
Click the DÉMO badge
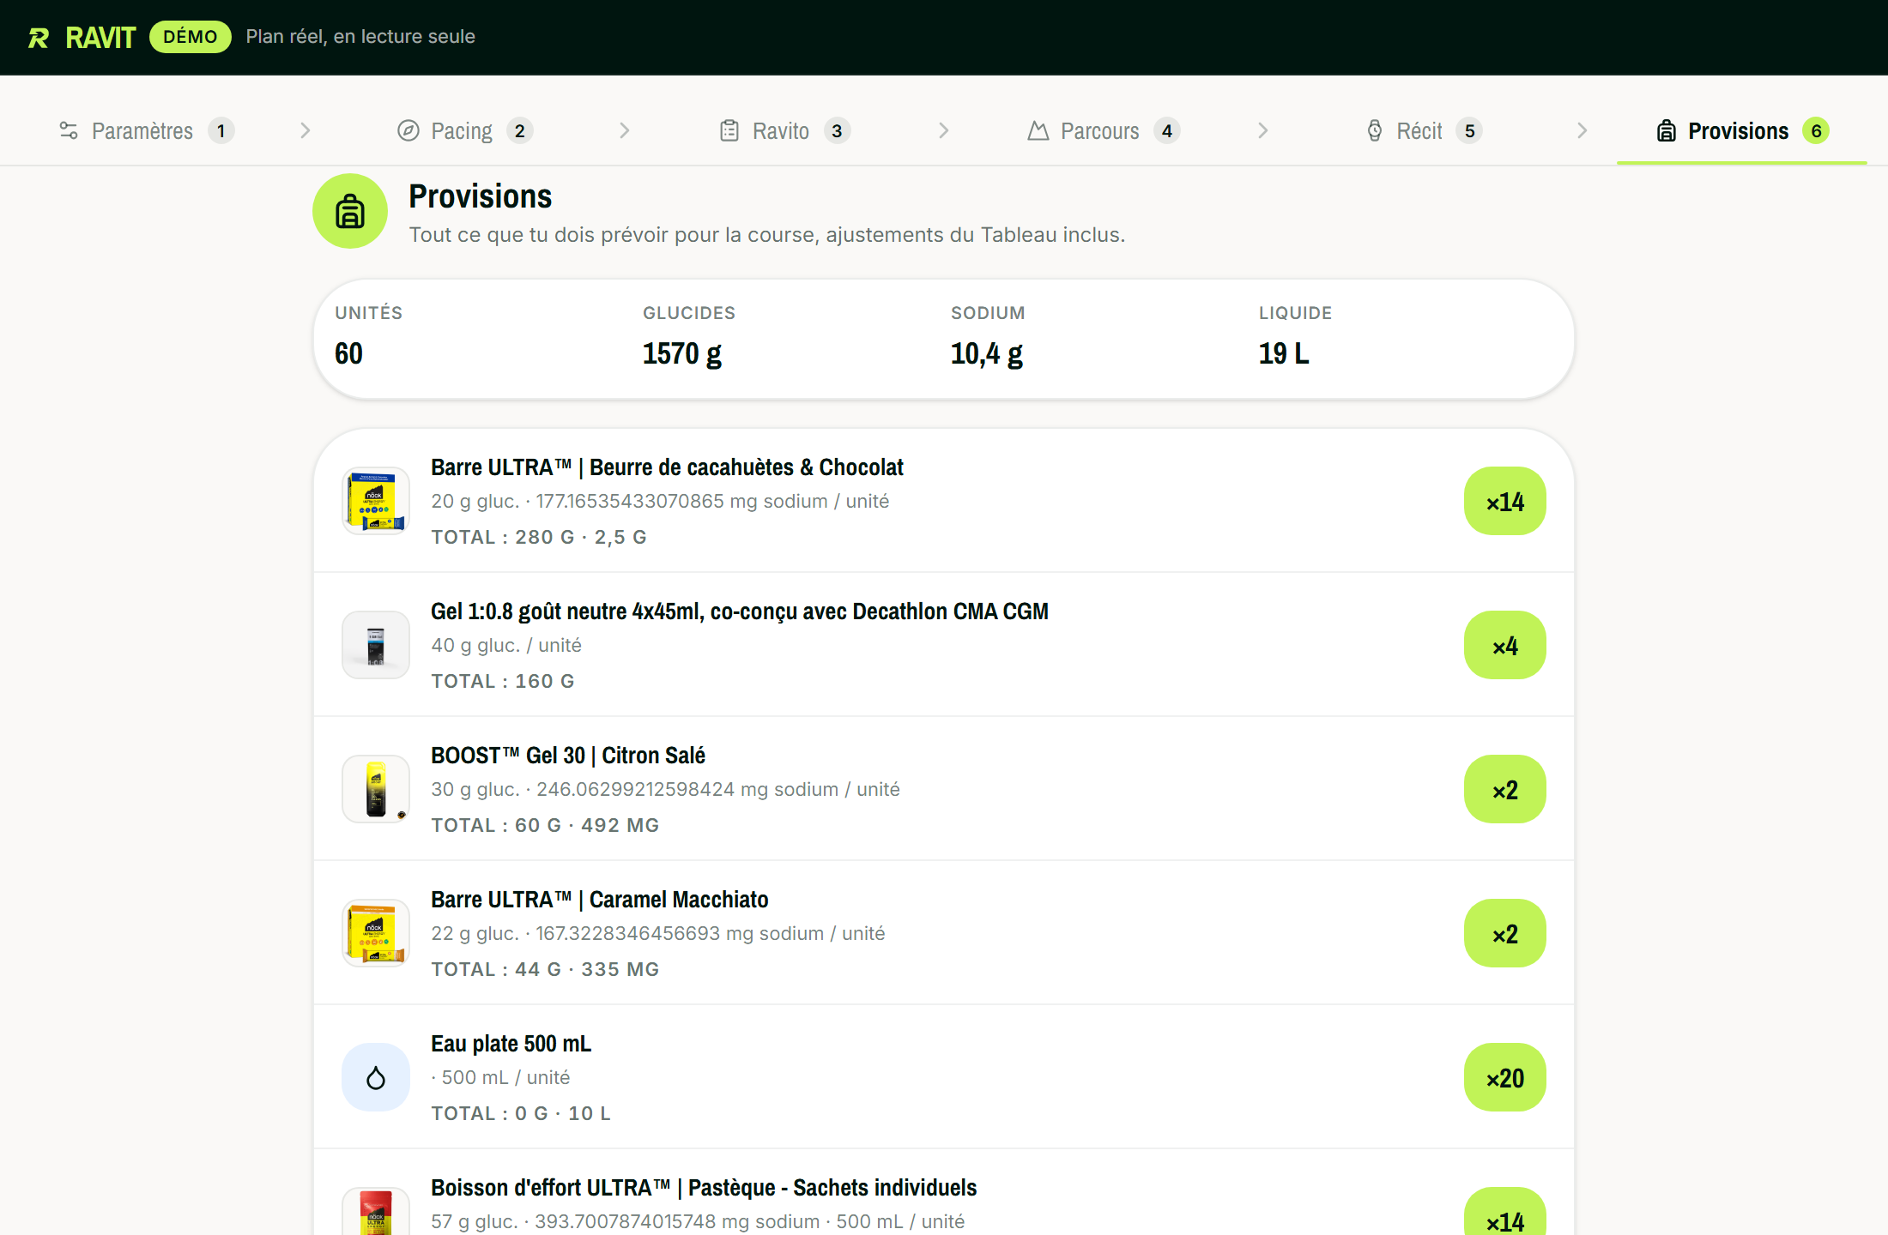coord(191,37)
